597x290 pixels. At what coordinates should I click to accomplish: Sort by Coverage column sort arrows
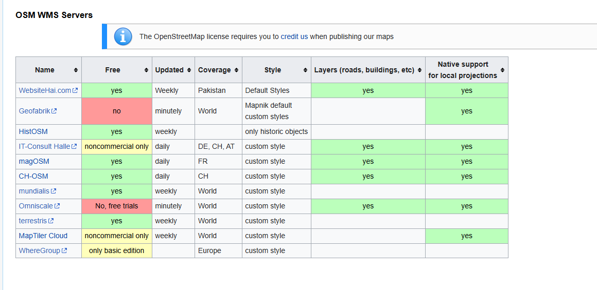(x=236, y=70)
